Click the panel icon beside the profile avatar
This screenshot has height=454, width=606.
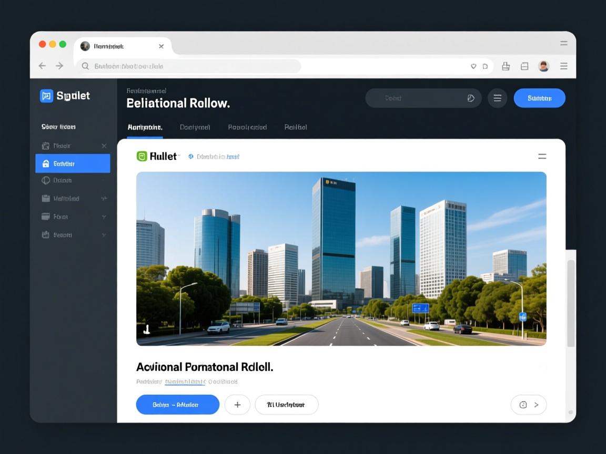pyautogui.click(x=524, y=66)
